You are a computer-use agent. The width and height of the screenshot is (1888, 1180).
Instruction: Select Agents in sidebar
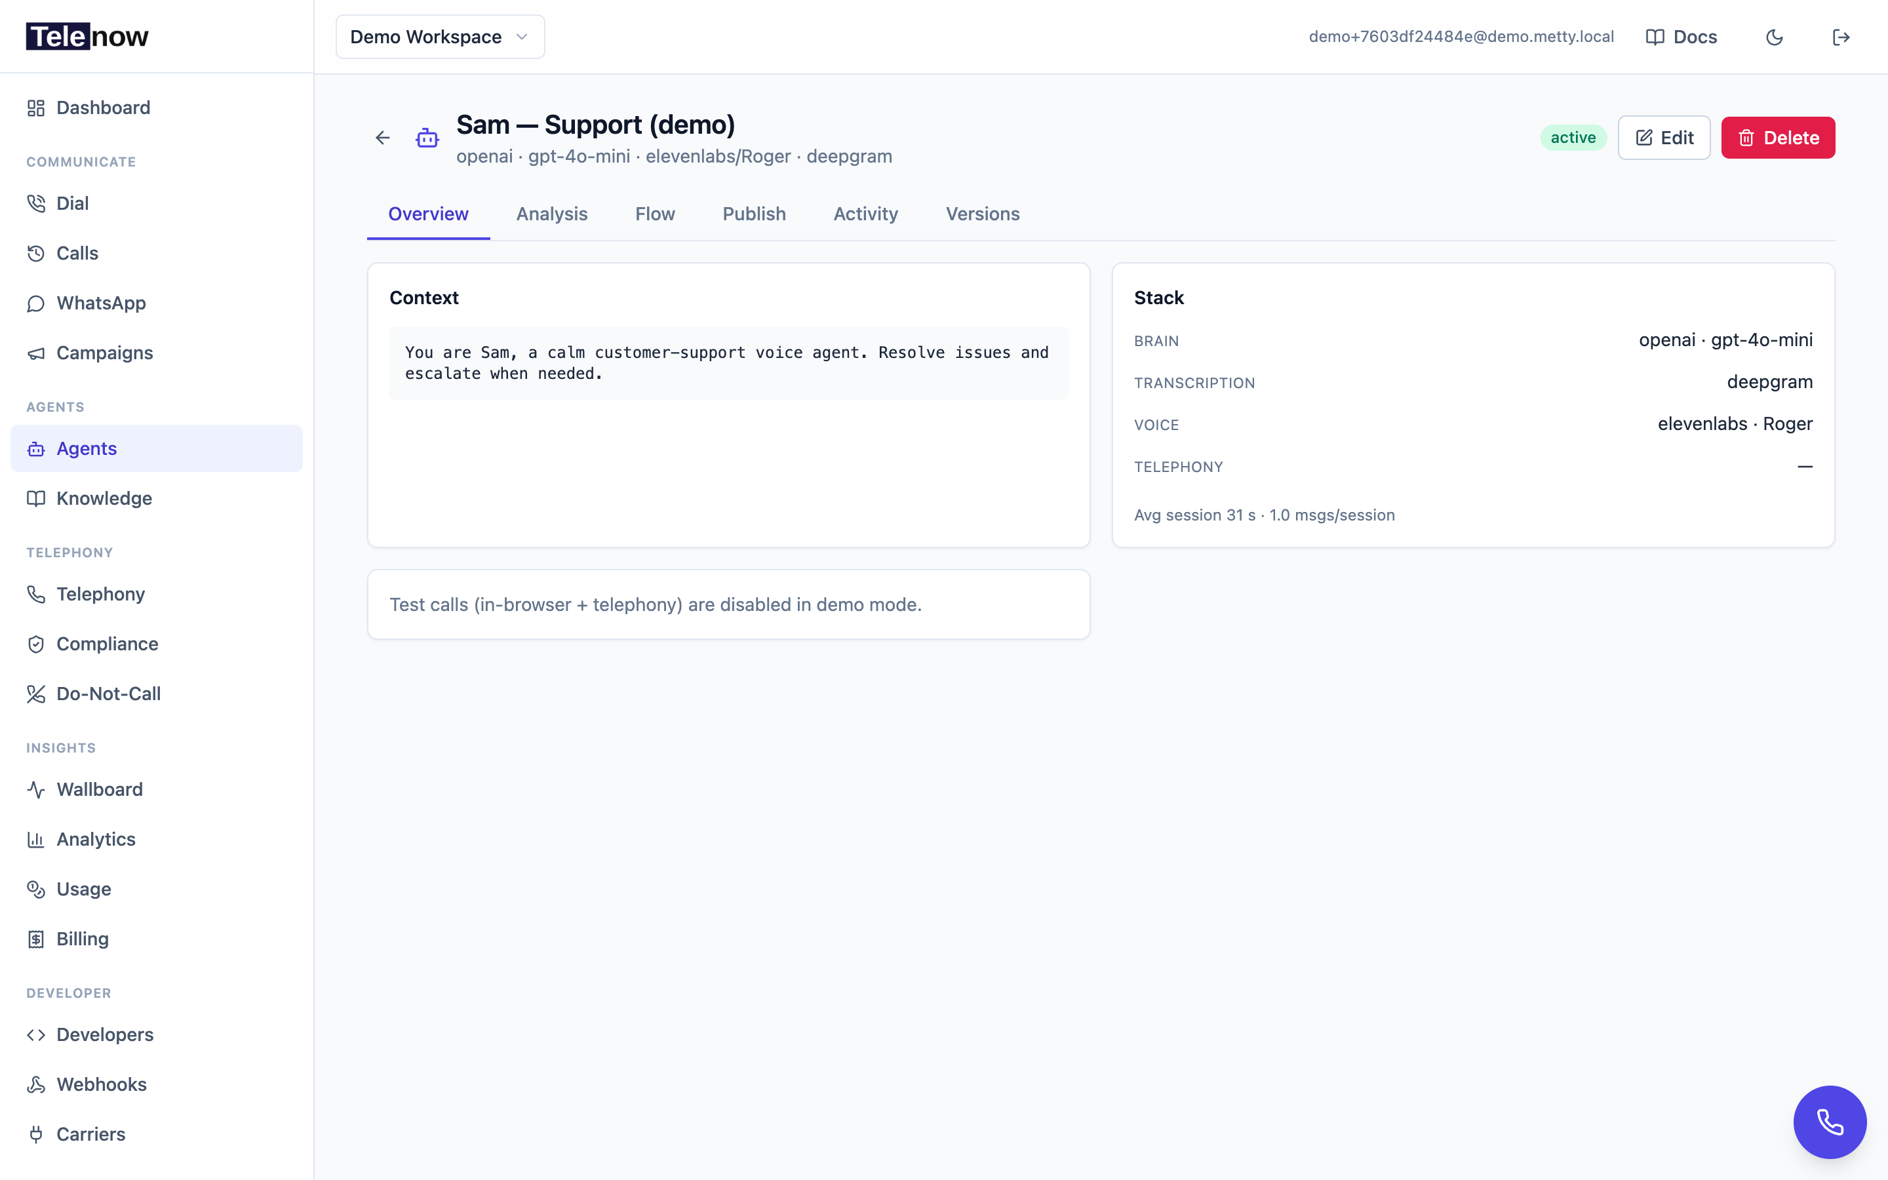[x=157, y=449]
